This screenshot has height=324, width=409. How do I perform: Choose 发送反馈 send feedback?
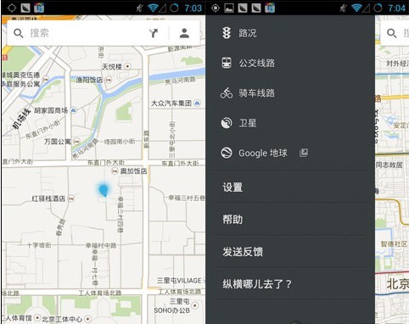(x=290, y=252)
